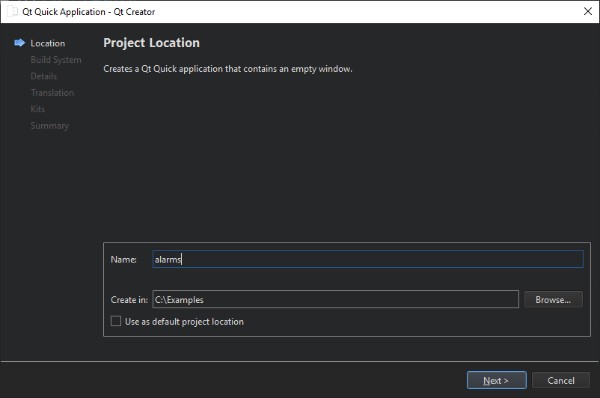Click the Name field containing 'alarms'
The image size is (600, 398).
pyautogui.click(x=367, y=260)
